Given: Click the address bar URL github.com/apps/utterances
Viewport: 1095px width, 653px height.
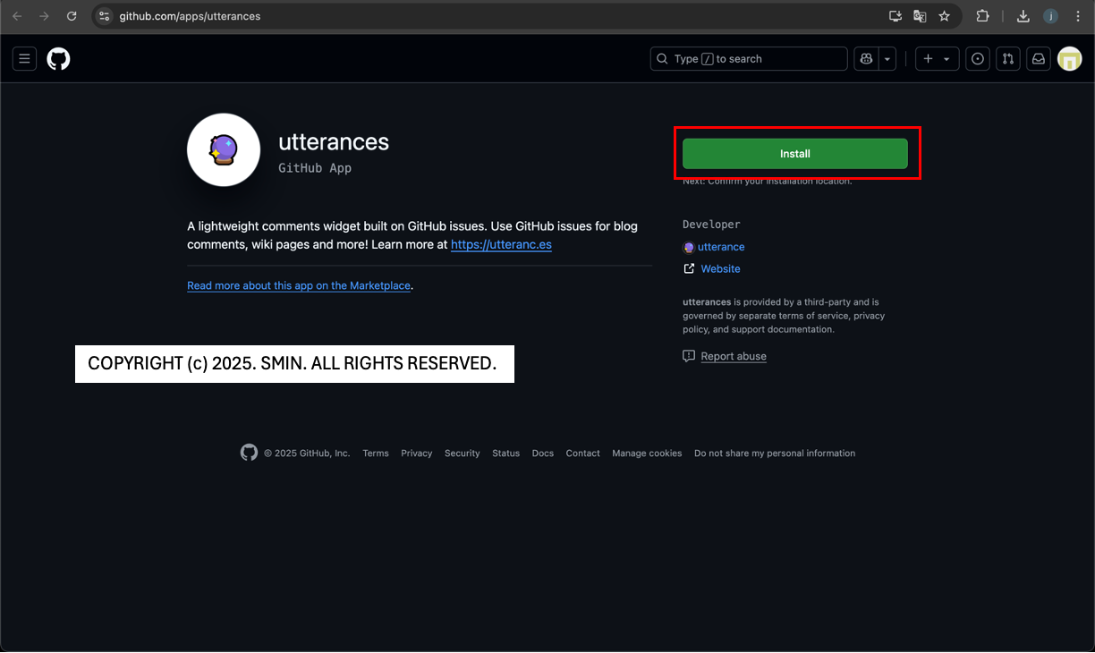Looking at the screenshot, I should coord(191,16).
